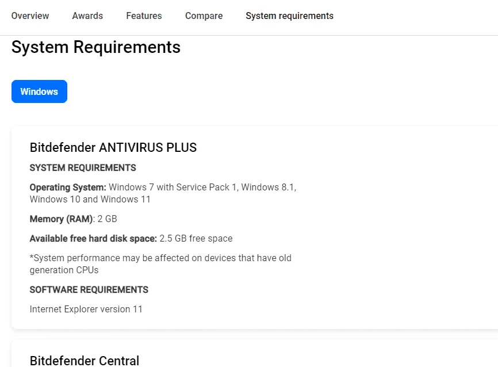Click the SOFTWARE REQUIREMENTS subheading
Image resolution: width=498 pixels, height=367 pixels.
click(x=89, y=290)
